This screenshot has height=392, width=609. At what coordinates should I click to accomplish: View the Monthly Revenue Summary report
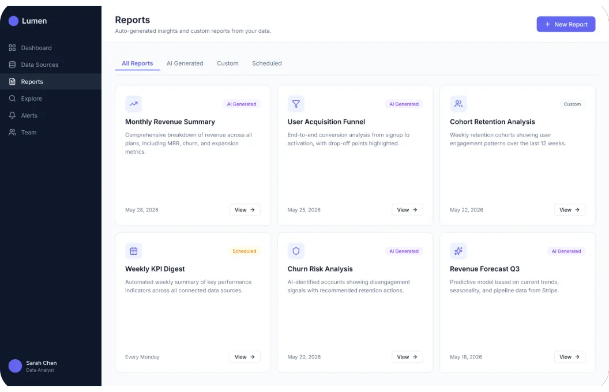[245, 210]
